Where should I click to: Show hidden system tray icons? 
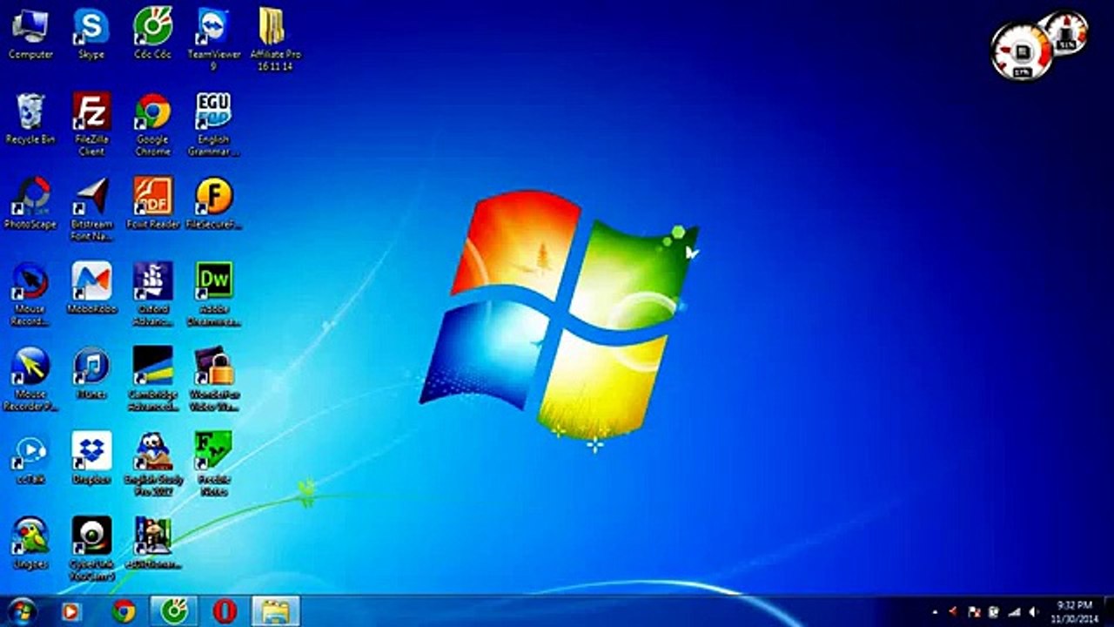(x=935, y=612)
